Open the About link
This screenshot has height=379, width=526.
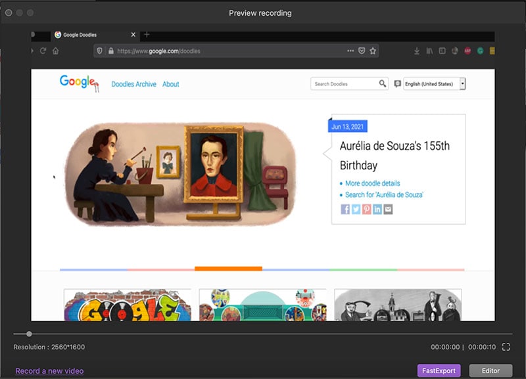tap(171, 84)
